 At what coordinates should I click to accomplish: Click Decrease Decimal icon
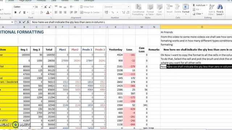[128, 12]
